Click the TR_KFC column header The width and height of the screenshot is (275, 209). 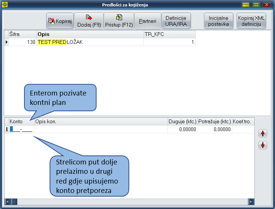pos(169,34)
